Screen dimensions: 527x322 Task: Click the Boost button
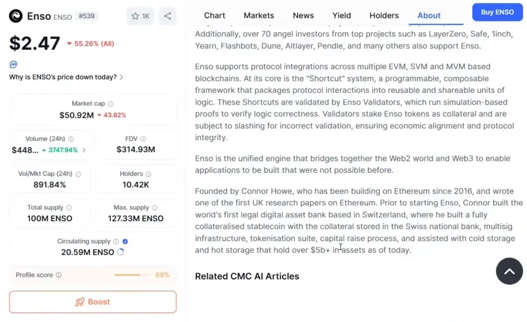pos(92,302)
